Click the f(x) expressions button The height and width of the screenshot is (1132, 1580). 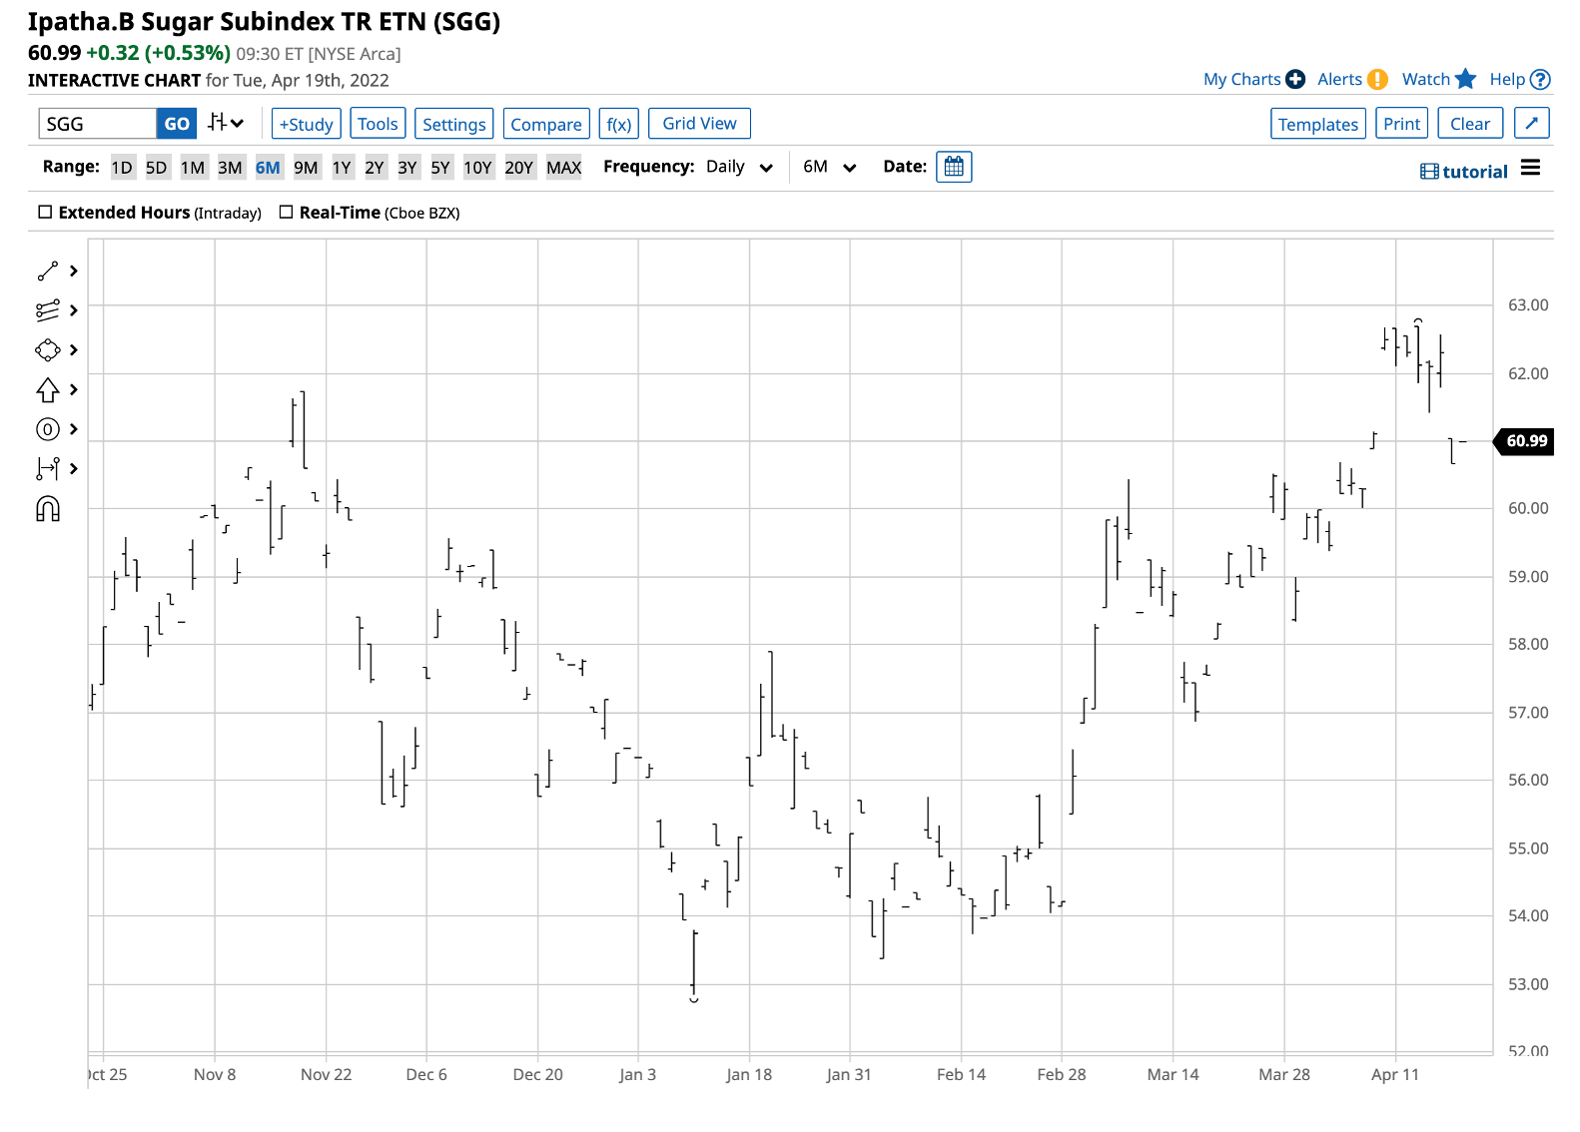click(x=619, y=124)
